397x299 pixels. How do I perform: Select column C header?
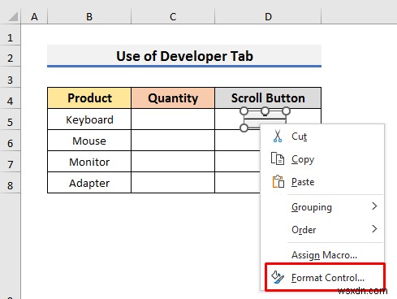[x=173, y=16]
